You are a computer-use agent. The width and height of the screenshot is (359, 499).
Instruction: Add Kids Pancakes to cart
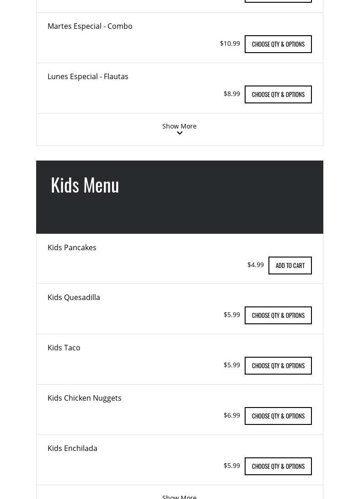tap(290, 266)
